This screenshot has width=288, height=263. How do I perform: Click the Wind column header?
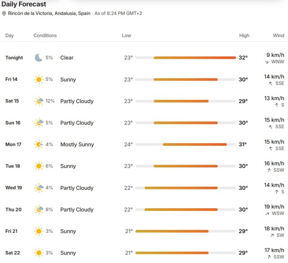click(279, 35)
